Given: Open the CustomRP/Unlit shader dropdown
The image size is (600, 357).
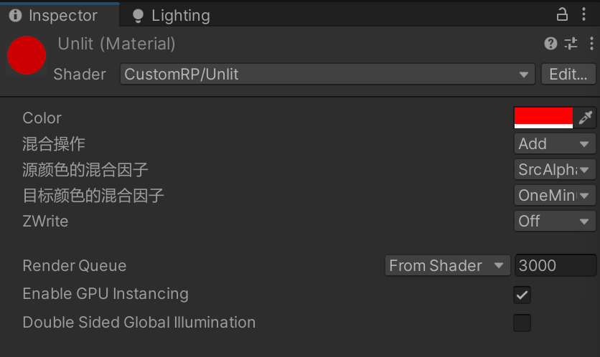Looking at the screenshot, I should click(327, 74).
